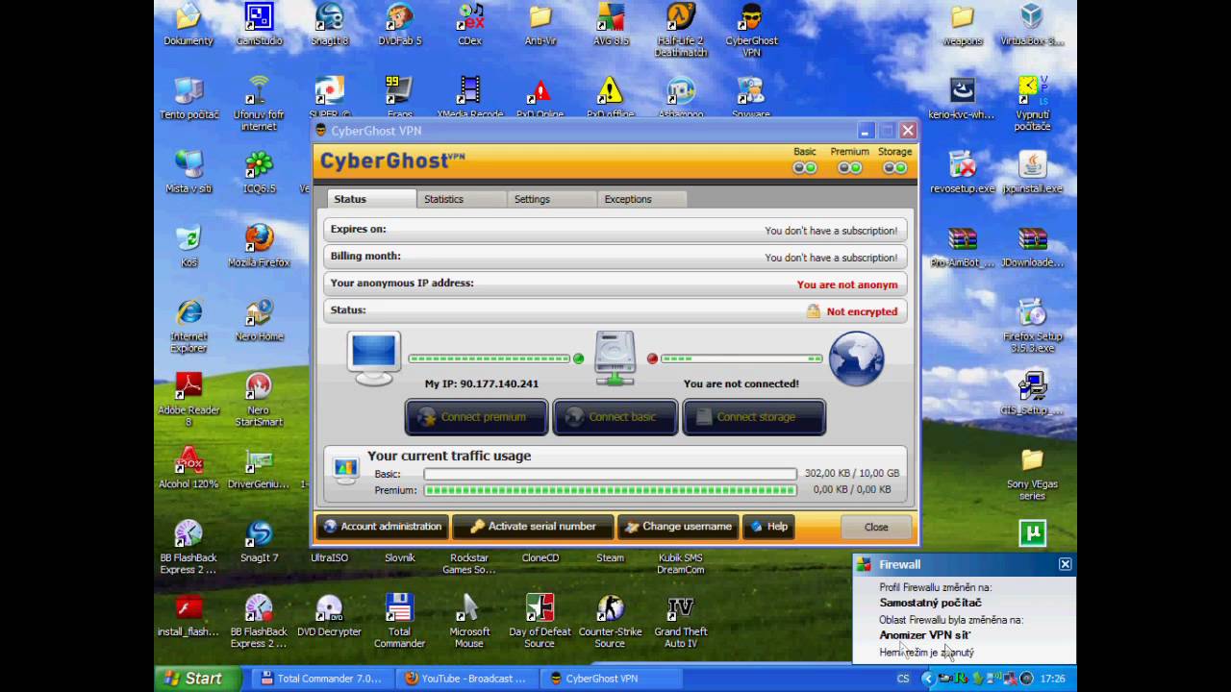Open the CDex desktop shortcut
This screenshot has height=692, width=1231.
click(469, 25)
